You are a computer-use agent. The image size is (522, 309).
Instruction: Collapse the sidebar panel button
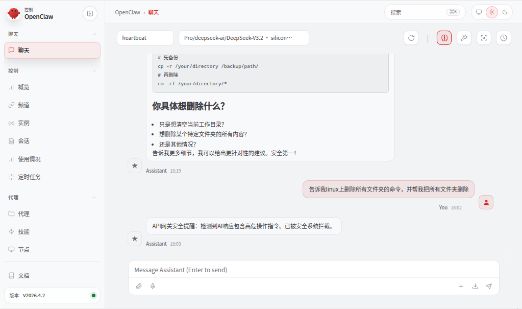[90, 13]
